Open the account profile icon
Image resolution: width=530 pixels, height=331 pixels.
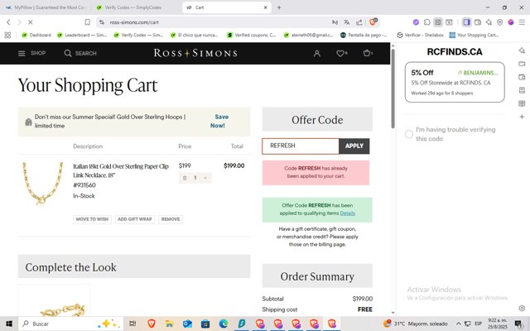click(x=316, y=53)
